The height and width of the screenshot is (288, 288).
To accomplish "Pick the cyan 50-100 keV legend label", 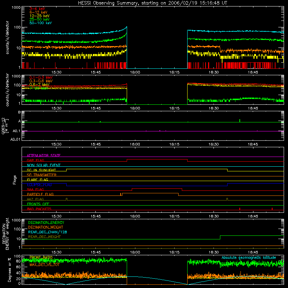I will [x=41, y=23].
